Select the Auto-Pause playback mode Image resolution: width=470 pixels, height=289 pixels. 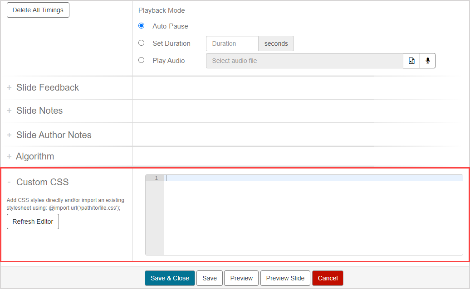[x=142, y=26]
